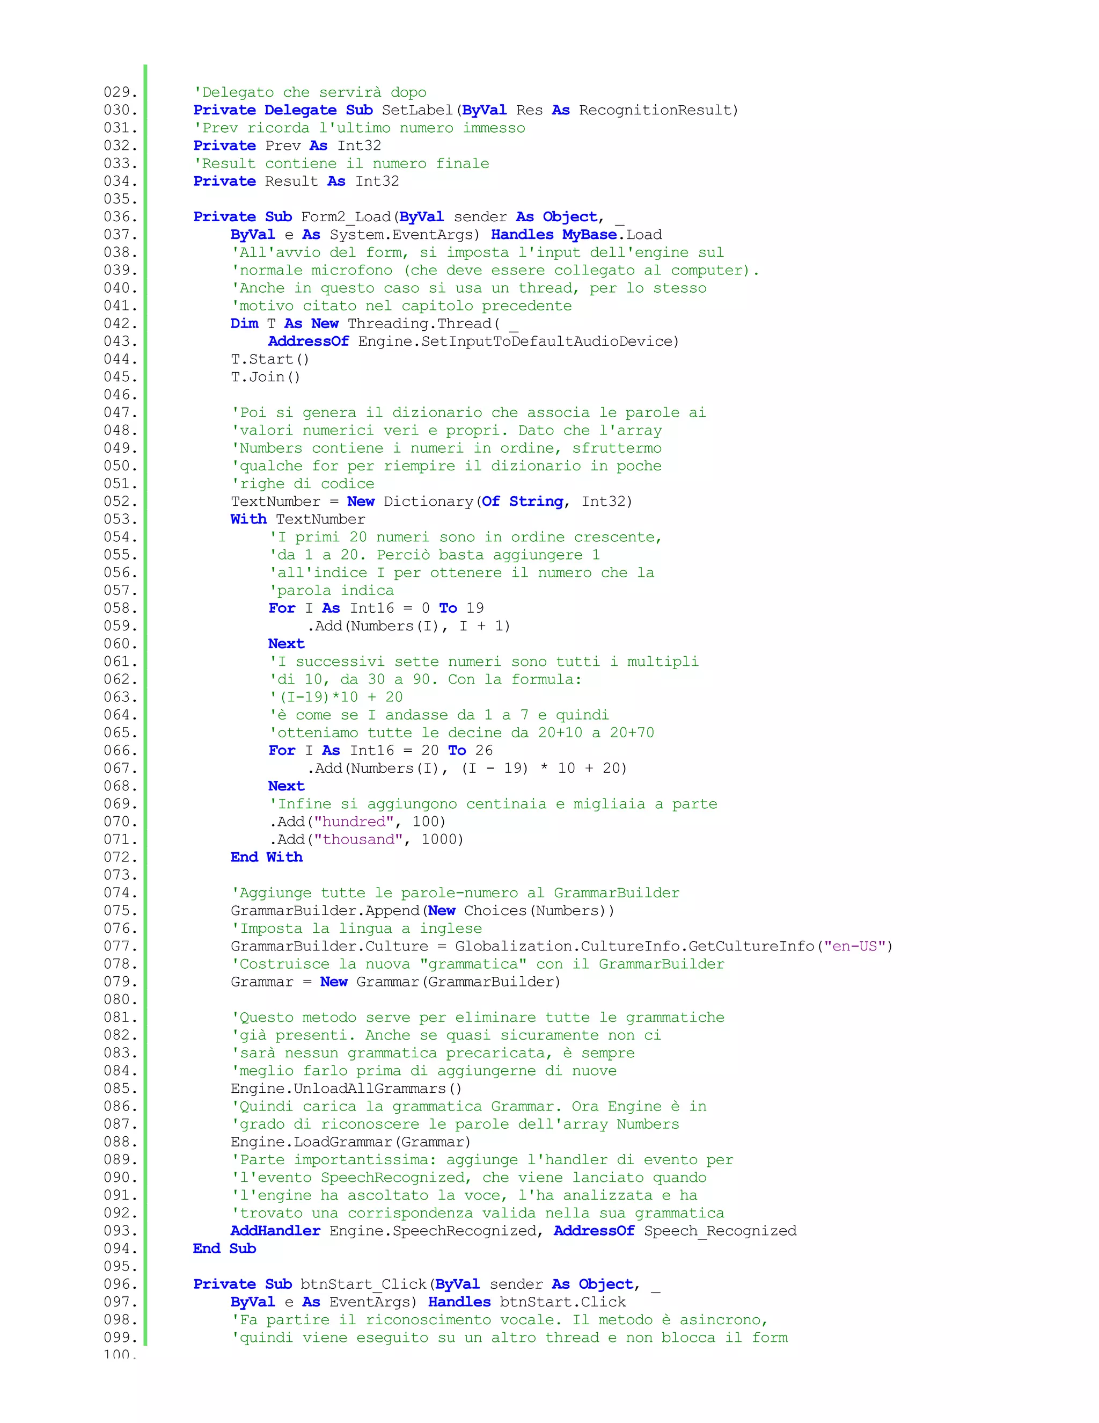Click the Engine.LoadGrammar(Grammar) statement

point(351,1142)
